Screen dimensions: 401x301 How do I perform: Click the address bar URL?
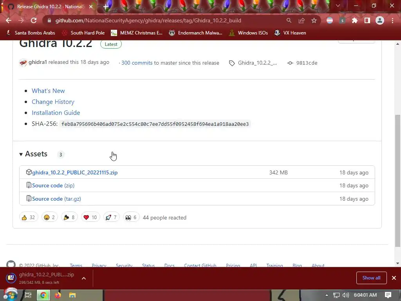(x=148, y=20)
